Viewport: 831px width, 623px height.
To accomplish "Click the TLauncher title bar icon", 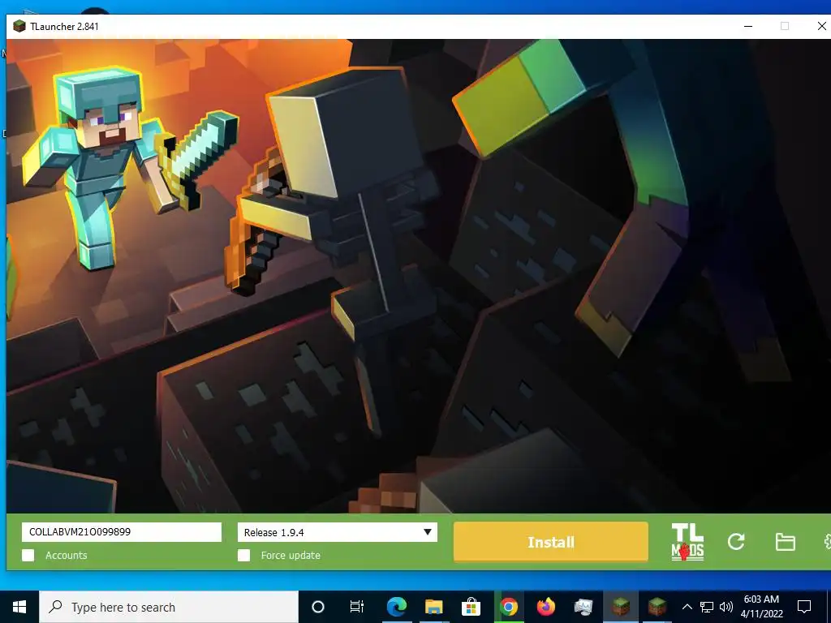I will pos(19,26).
